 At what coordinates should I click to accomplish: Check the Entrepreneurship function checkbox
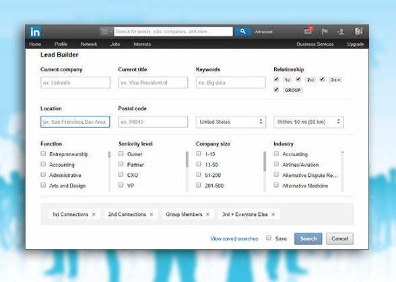click(x=43, y=153)
